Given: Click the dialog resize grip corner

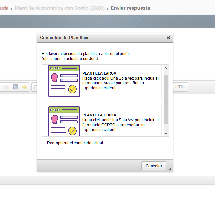Looking at the screenshot, I should pyautogui.click(x=170, y=169).
